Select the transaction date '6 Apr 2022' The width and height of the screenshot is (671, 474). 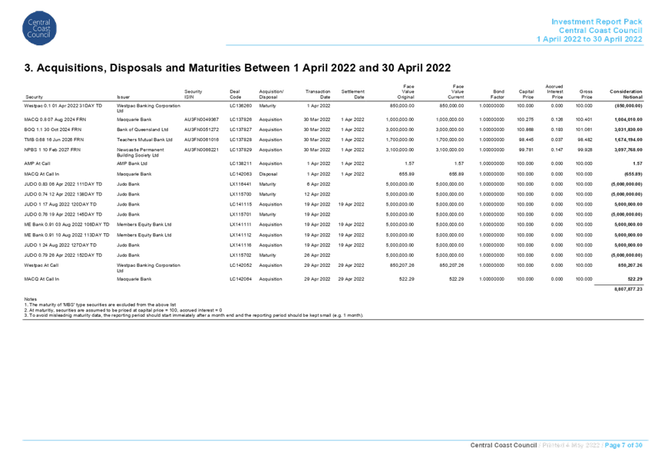pos(319,184)
